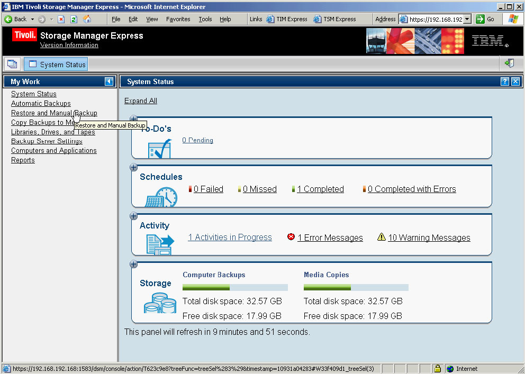Screen dimensions: 525x374
Task: Click the address URL field
Action: (x=436, y=20)
